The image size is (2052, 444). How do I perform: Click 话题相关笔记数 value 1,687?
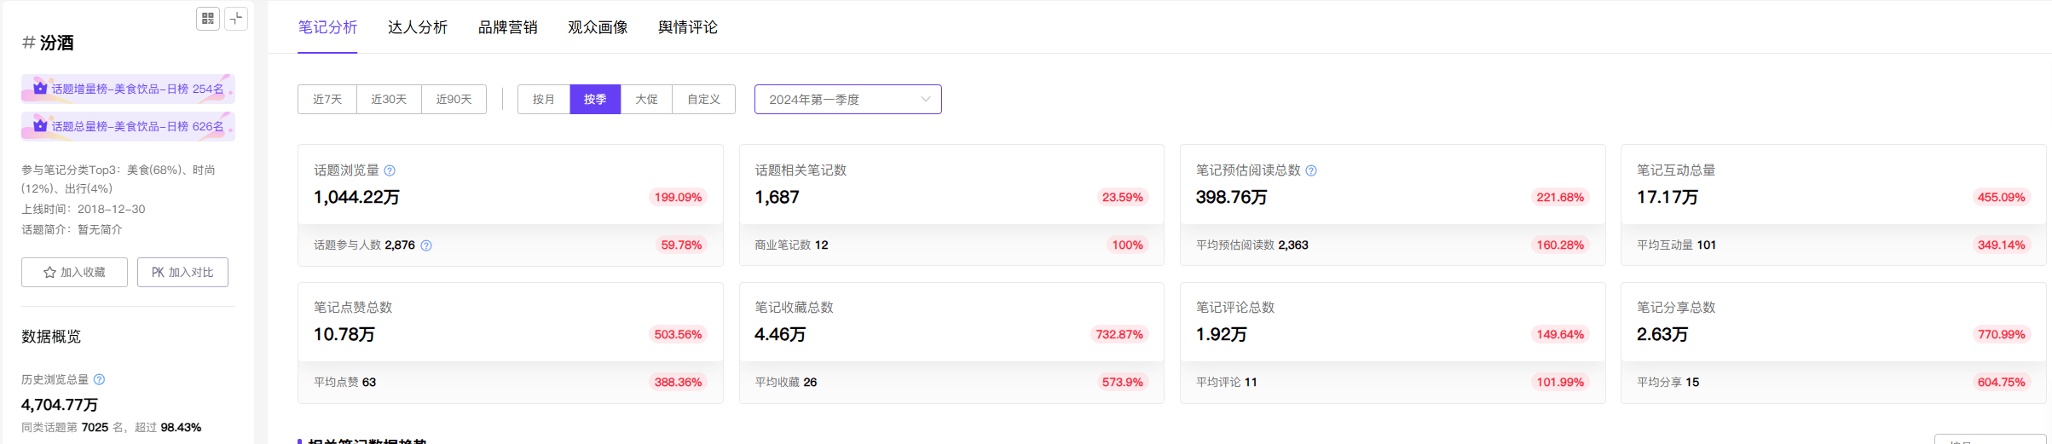pyautogui.click(x=777, y=198)
